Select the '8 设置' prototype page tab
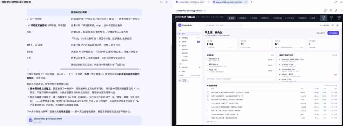 [313, 18]
